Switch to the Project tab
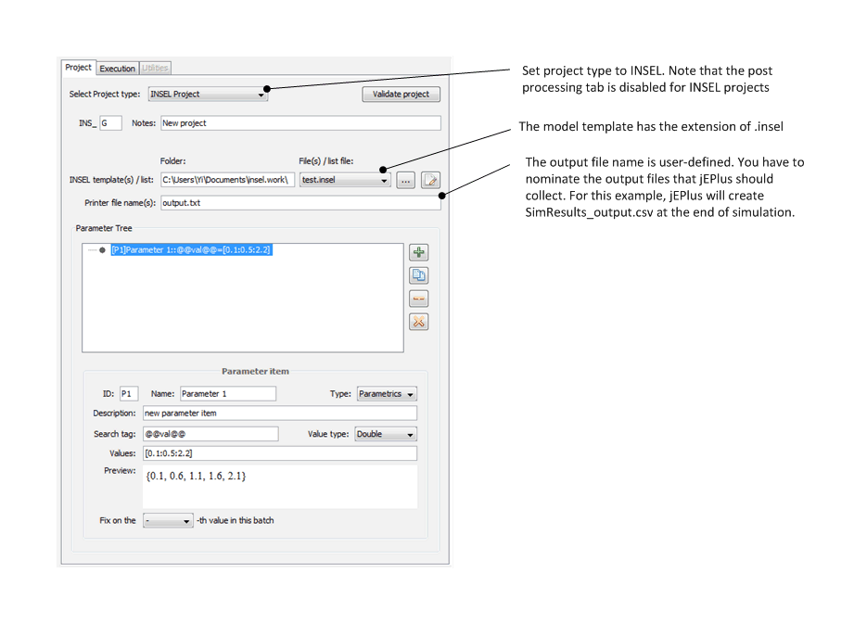 click(79, 68)
